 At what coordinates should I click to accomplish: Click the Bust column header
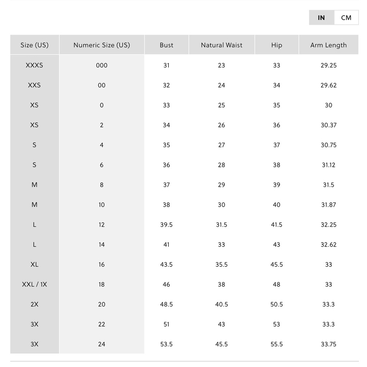[166, 45]
